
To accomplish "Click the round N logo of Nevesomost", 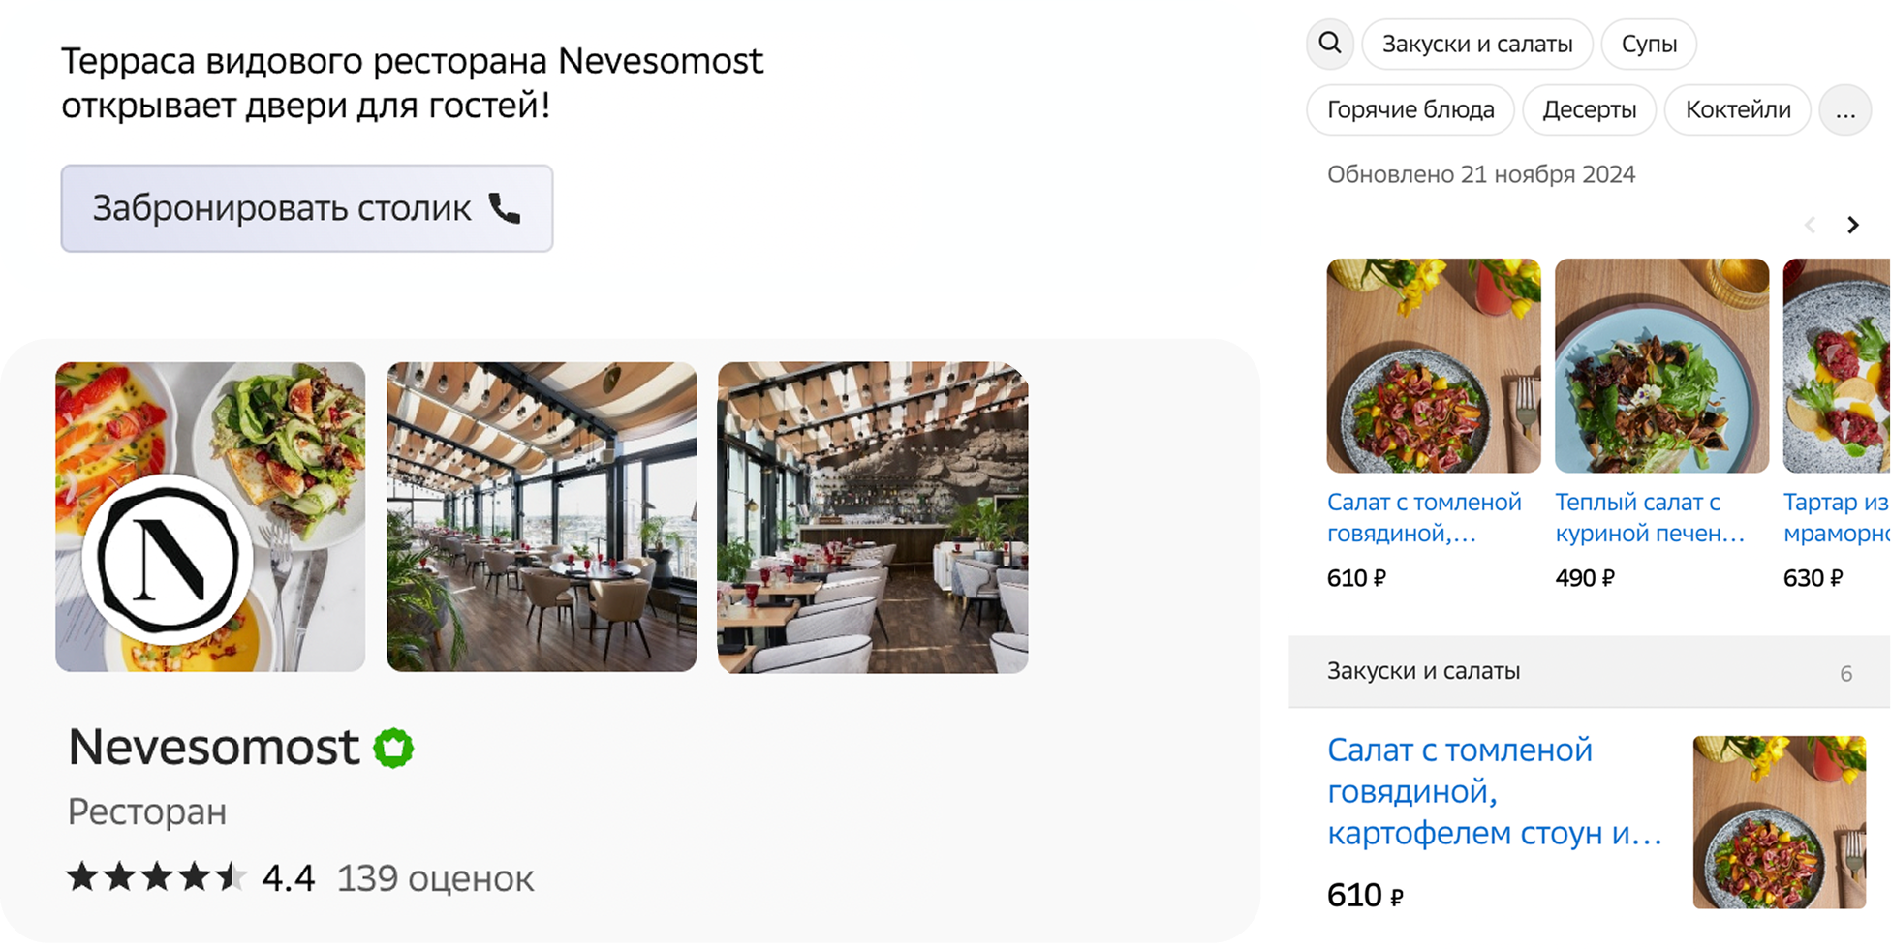I will [x=168, y=560].
